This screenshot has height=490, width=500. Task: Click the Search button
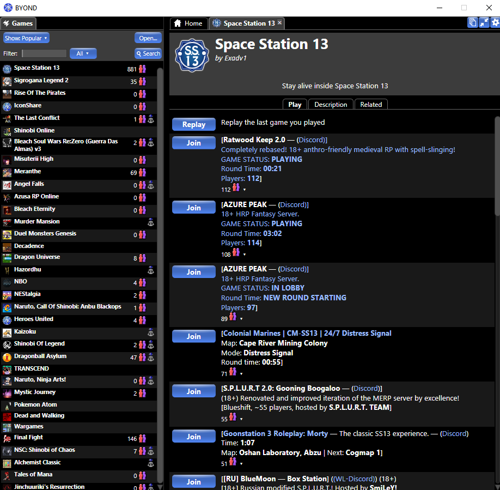[x=148, y=53]
